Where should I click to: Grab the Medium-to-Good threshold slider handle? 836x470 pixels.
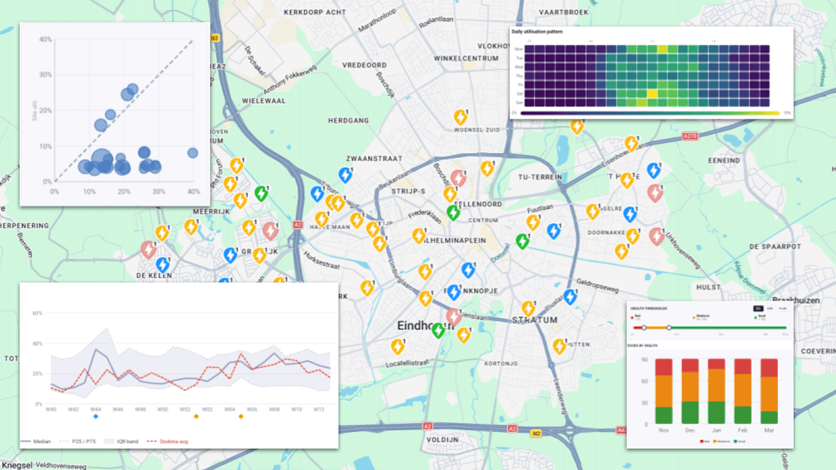[x=669, y=328]
